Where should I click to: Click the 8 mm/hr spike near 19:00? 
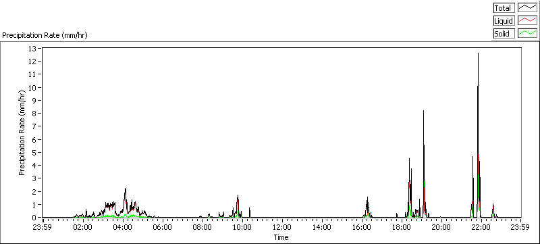[x=423, y=111]
